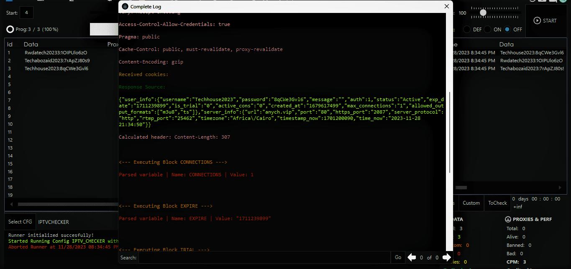Click the green info circle icon top-right

tap(564, 2)
